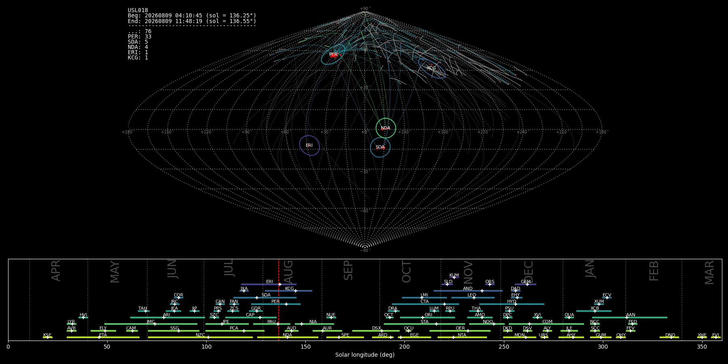The height and width of the screenshot is (364, 728).
Task: Click the KSE shower label in the timeline
Action: coord(47,335)
